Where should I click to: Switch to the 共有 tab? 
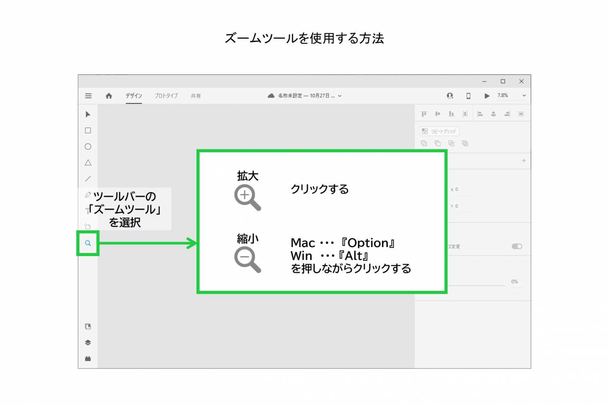coord(196,96)
